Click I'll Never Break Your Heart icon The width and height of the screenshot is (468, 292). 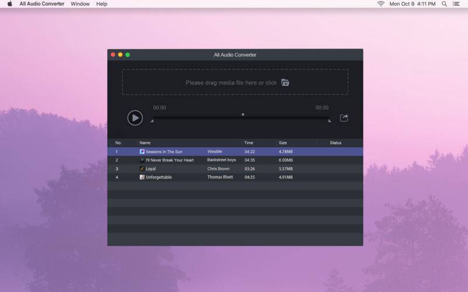(142, 160)
